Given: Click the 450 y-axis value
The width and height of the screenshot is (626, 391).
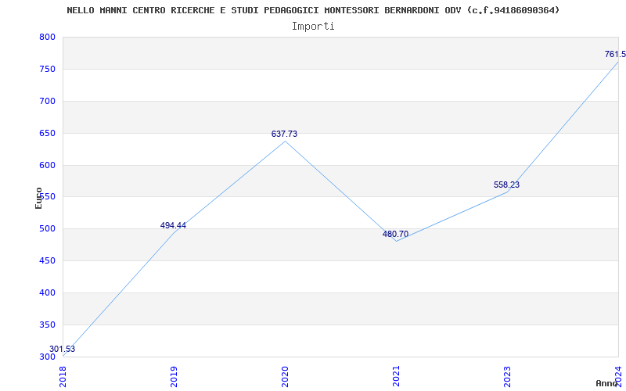Looking at the screenshot, I should point(47,261).
